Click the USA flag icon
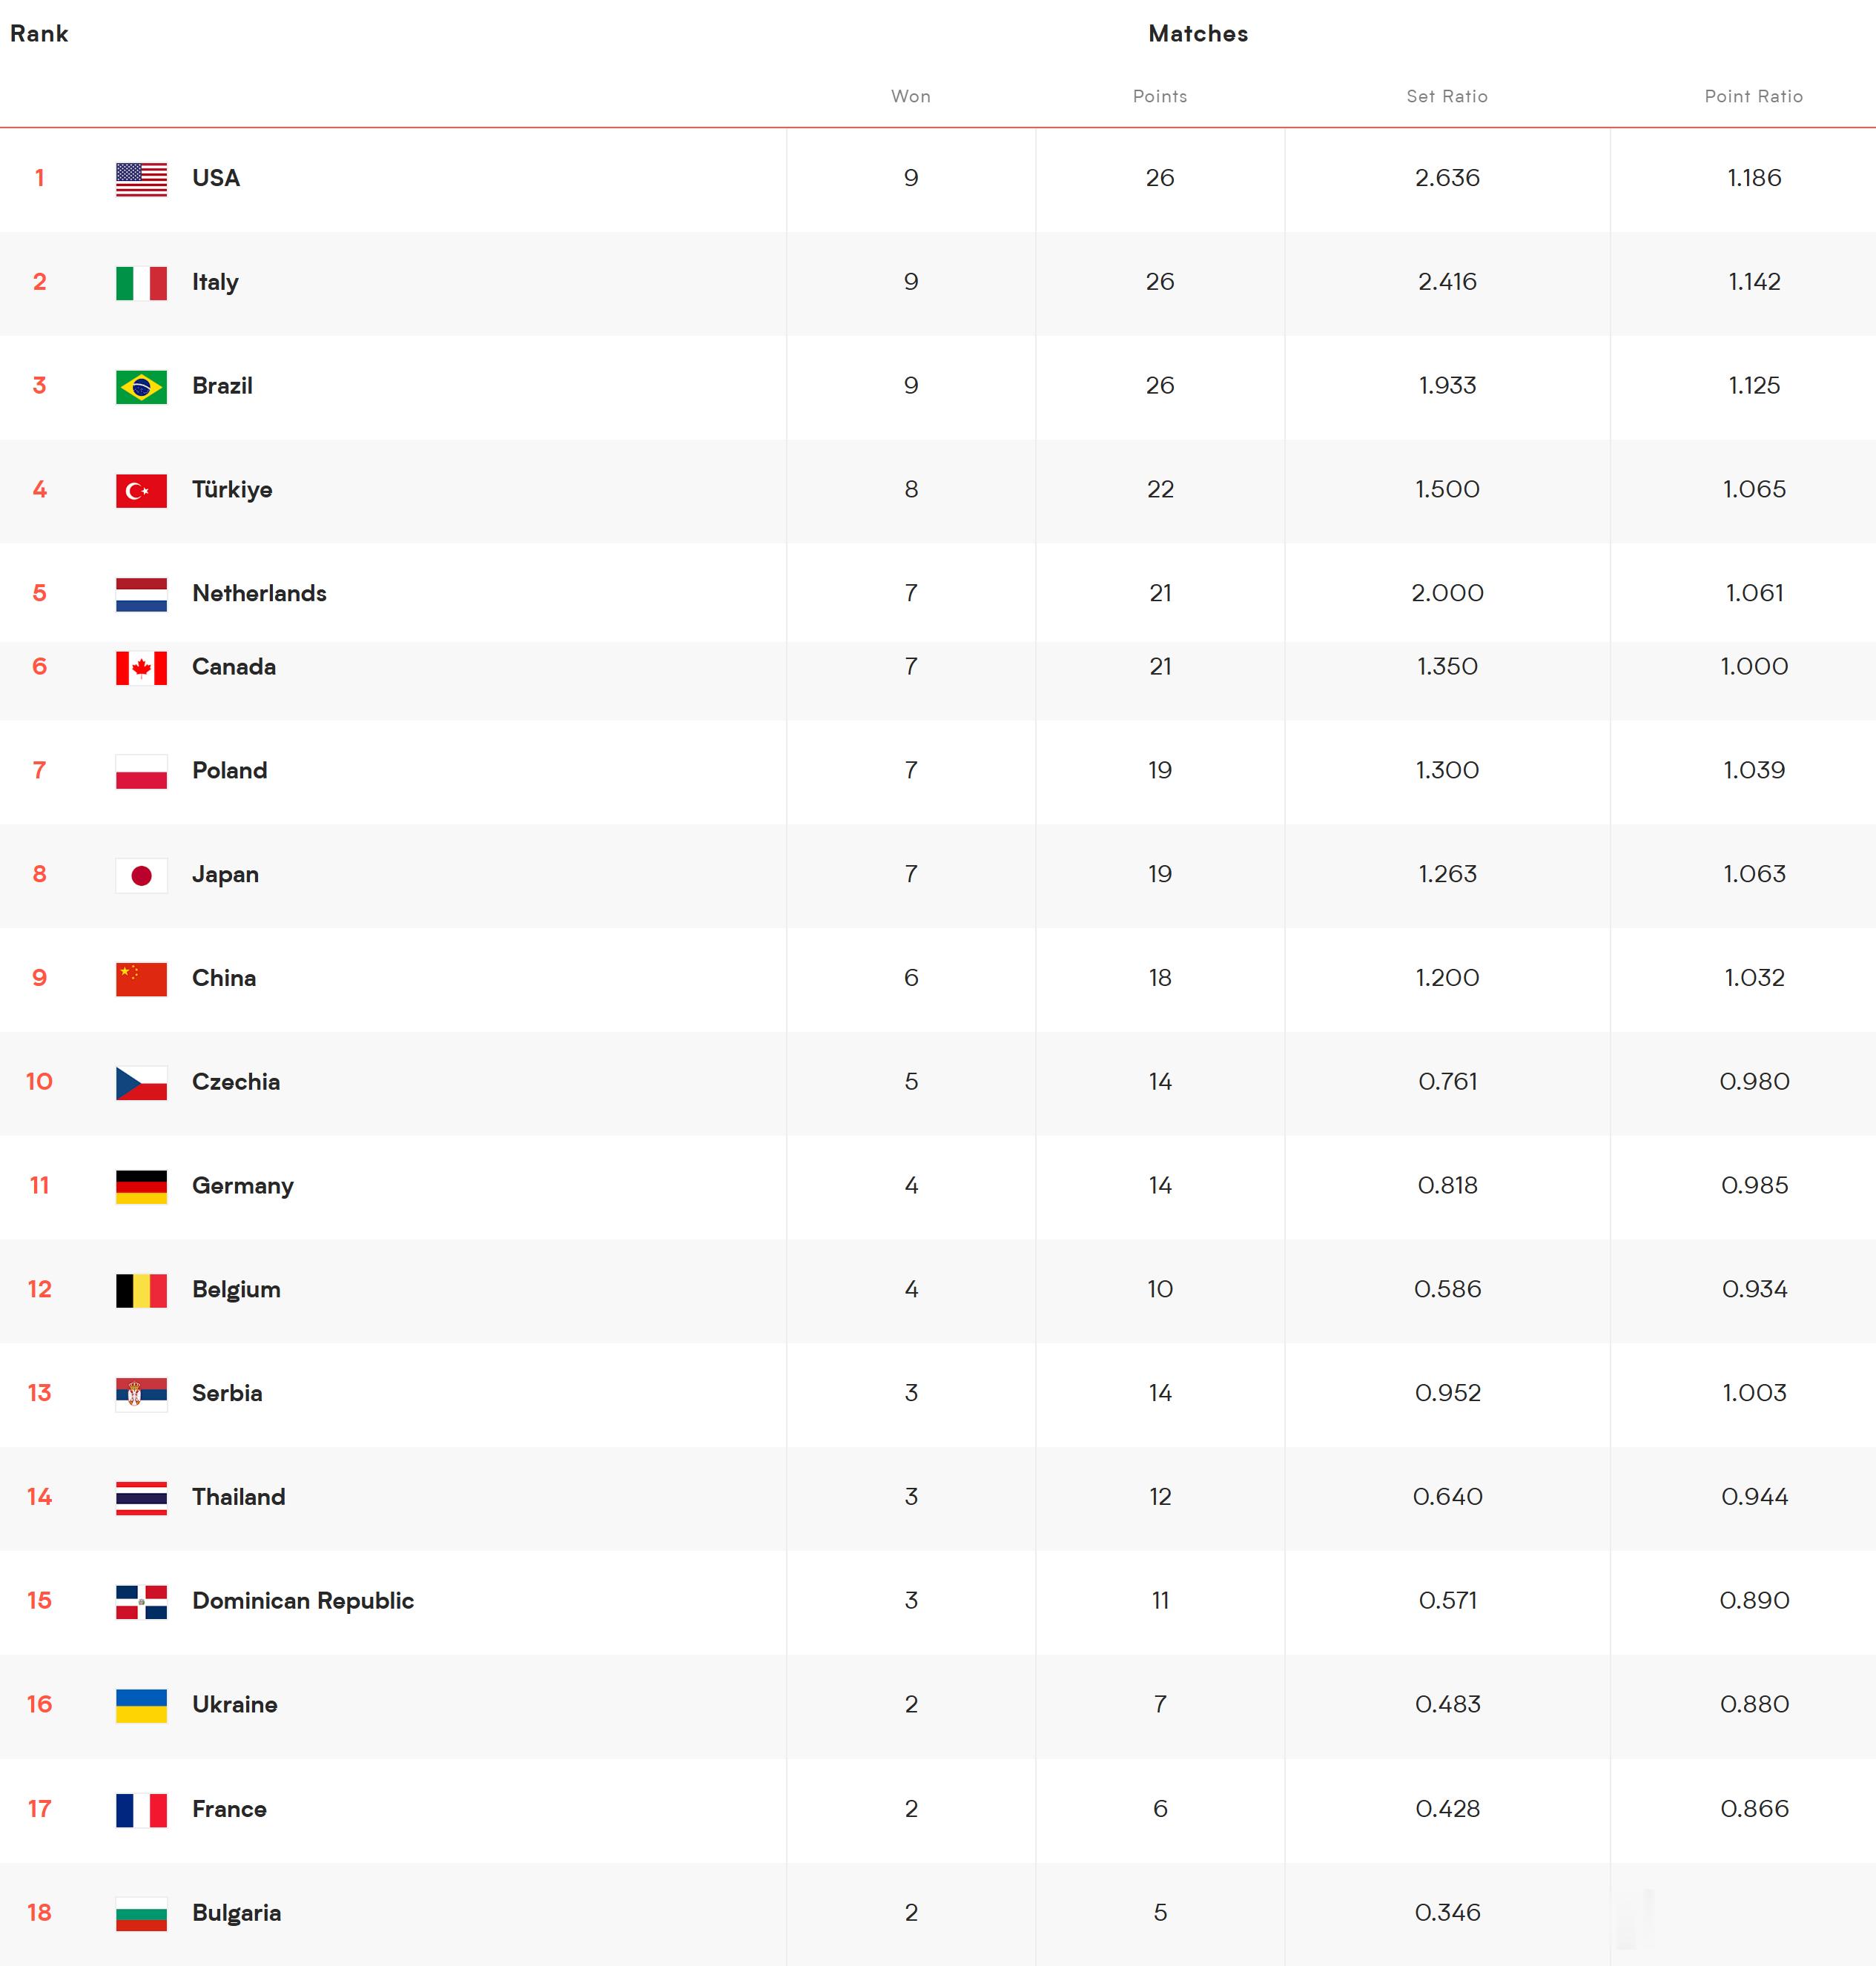This screenshot has height=1966, width=1876. 141,179
